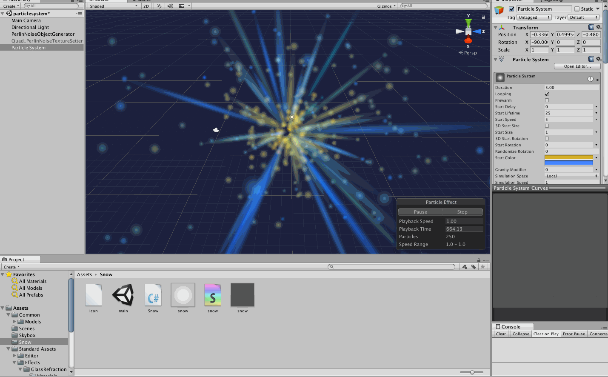The width and height of the screenshot is (608, 377).
Task: Click the blue Start Color swatch
Action: [569, 163]
